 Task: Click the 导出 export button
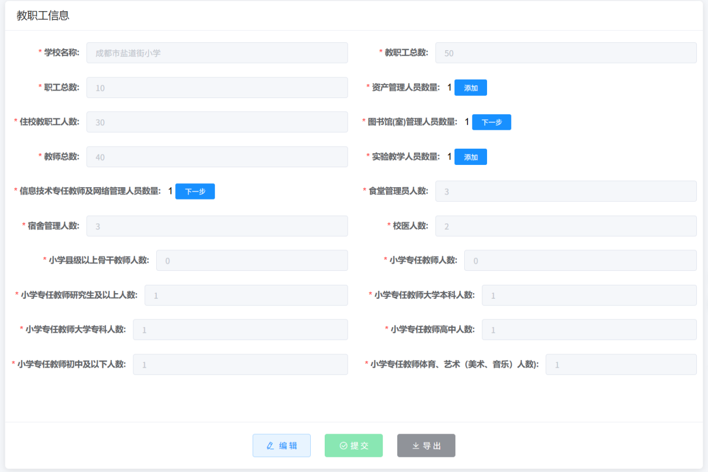point(426,446)
